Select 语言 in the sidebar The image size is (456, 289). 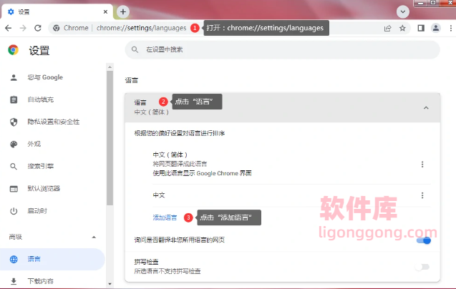coord(52,259)
